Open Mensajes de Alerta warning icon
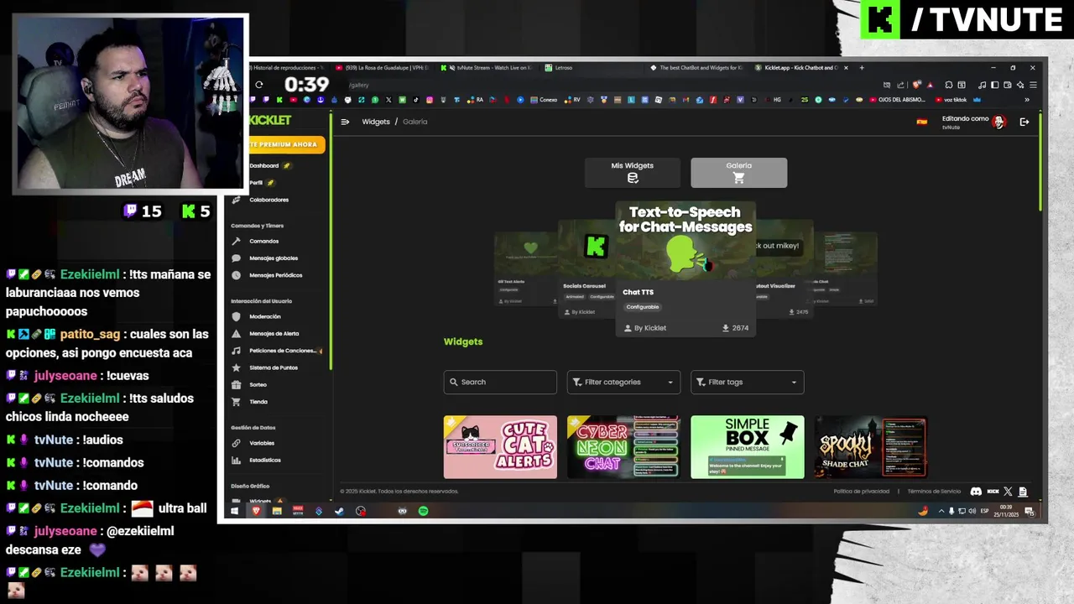Screen dimensions: 1074x604 tap(237, 334)
